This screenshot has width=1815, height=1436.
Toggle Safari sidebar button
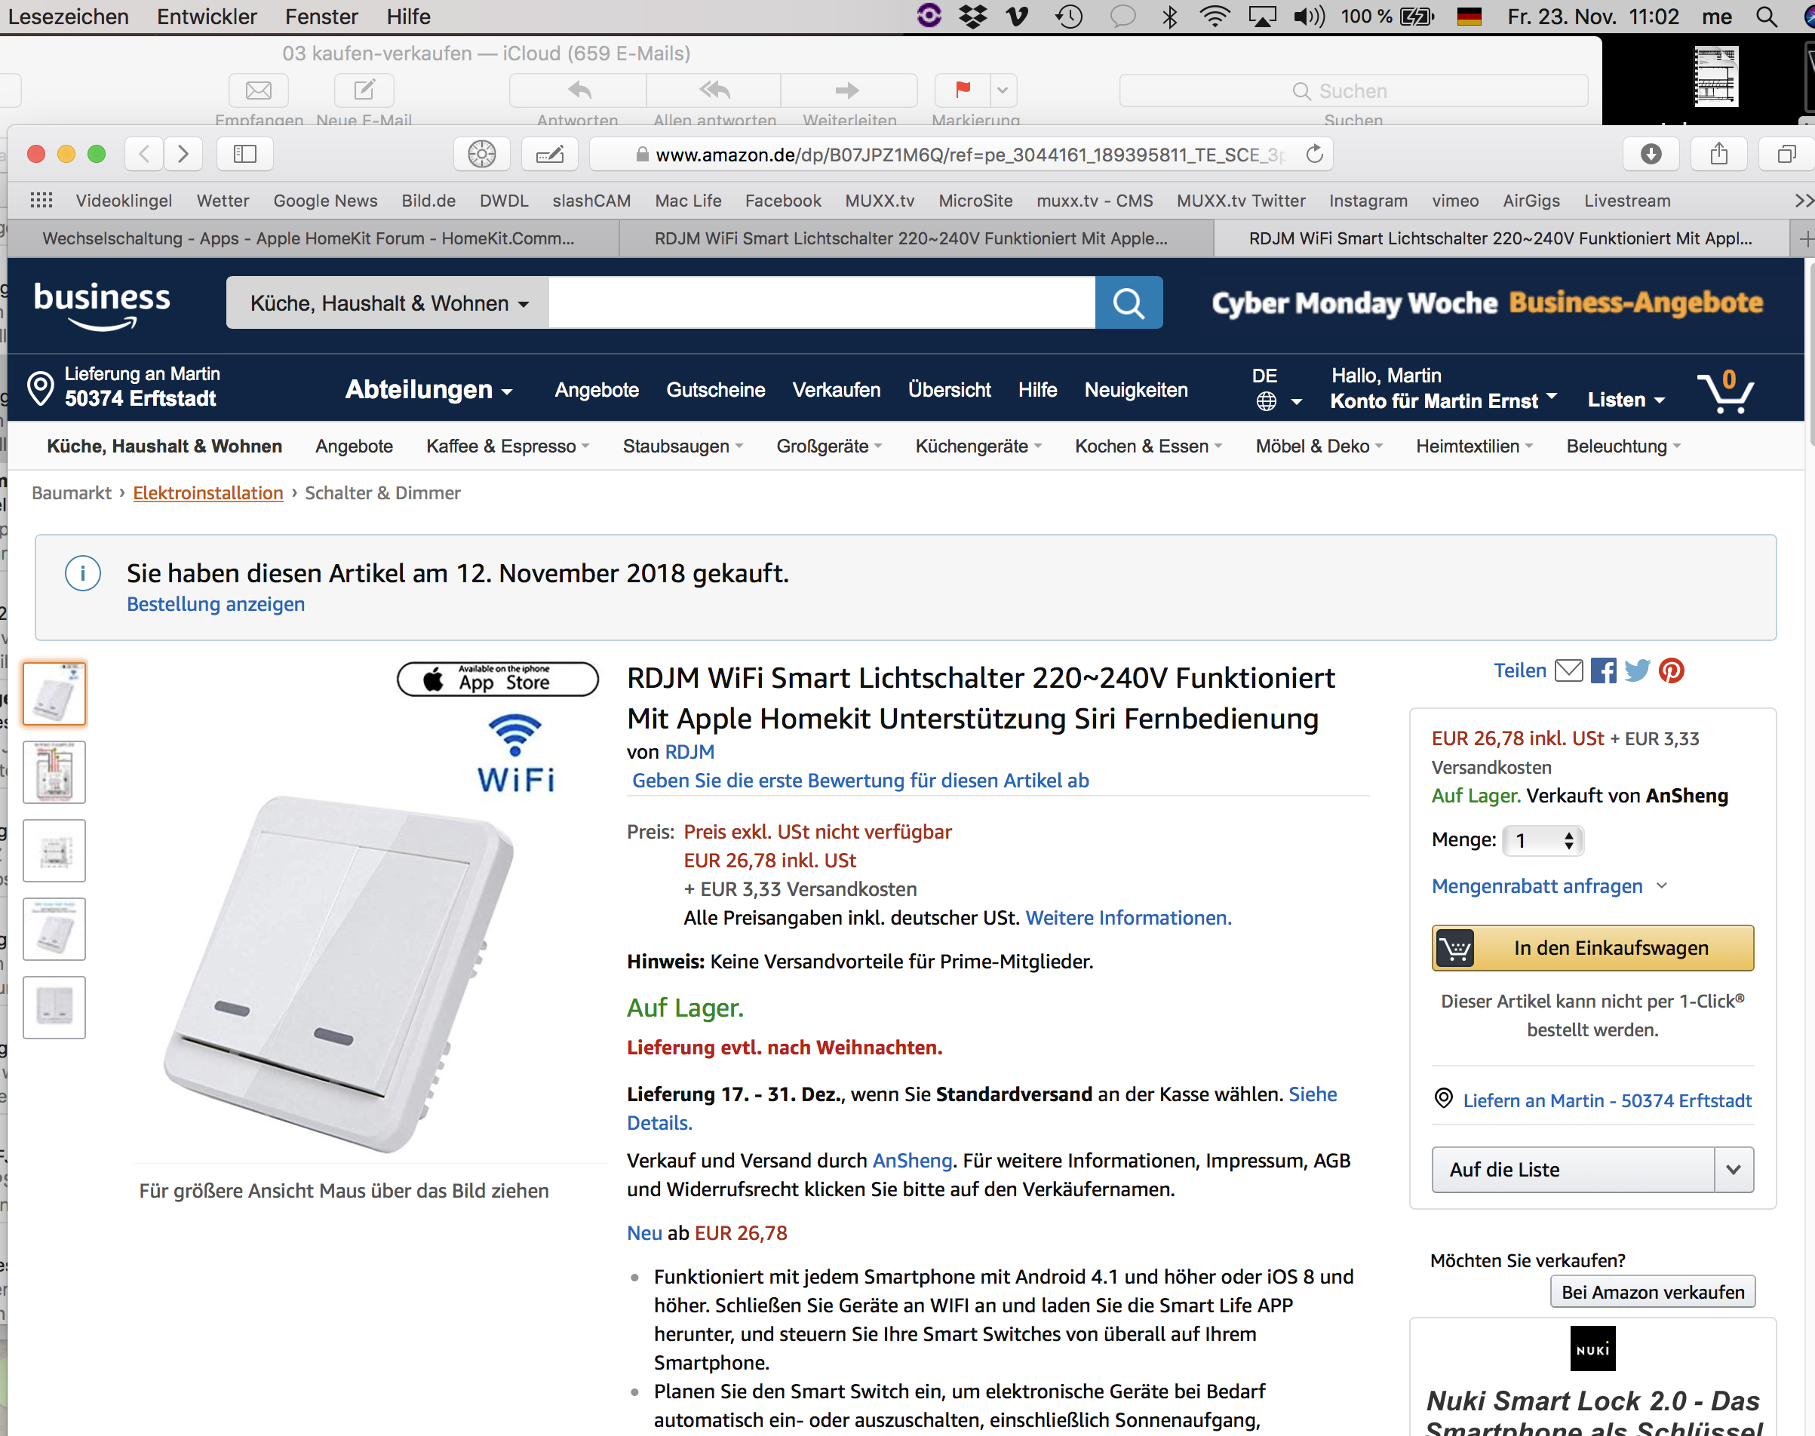[244, 154]
